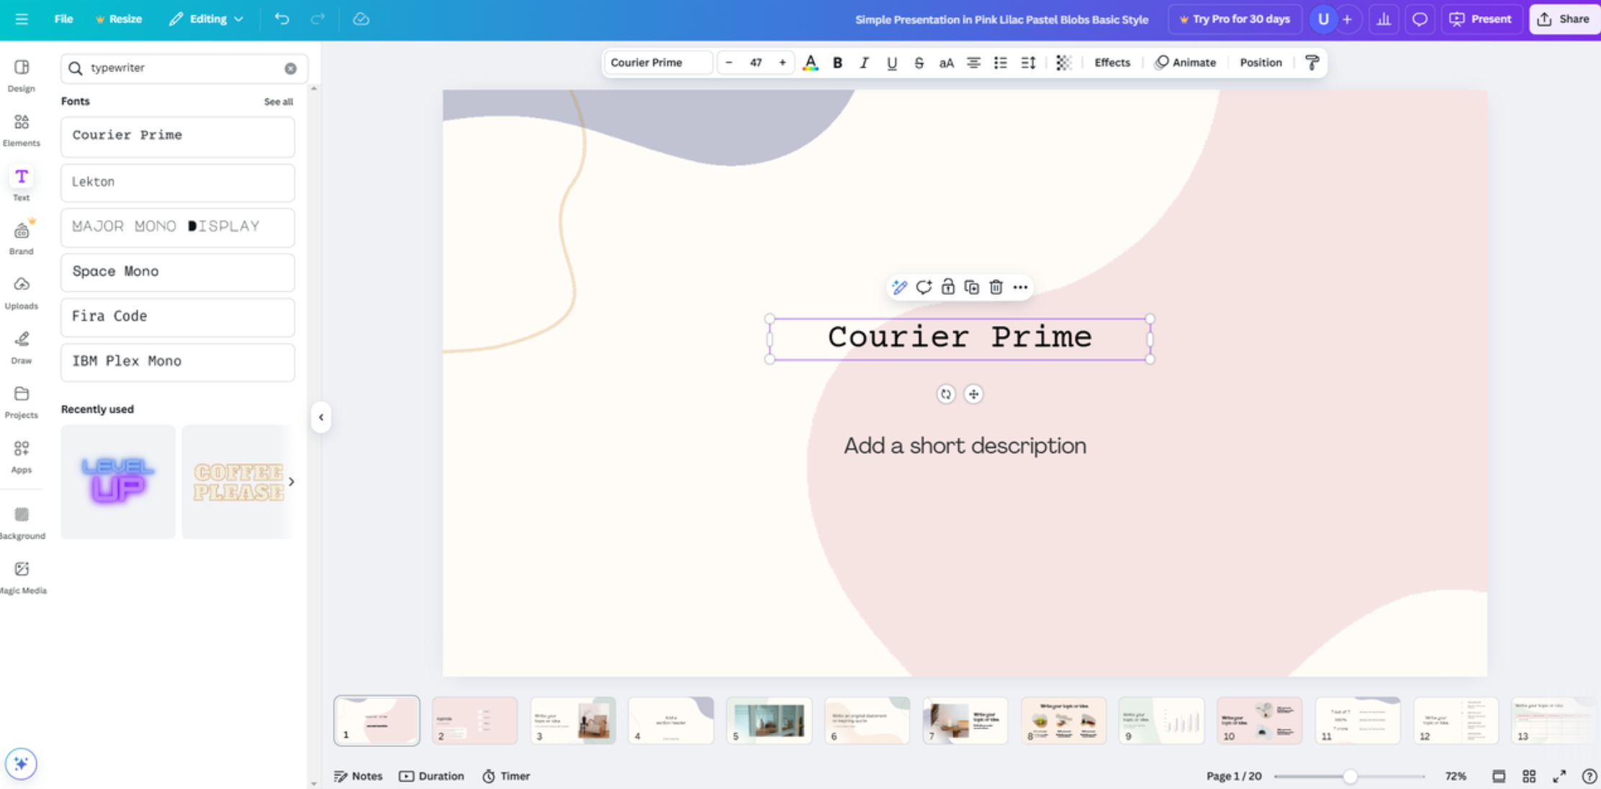
Task: Open the Resize menu
Action: [119, 19]
